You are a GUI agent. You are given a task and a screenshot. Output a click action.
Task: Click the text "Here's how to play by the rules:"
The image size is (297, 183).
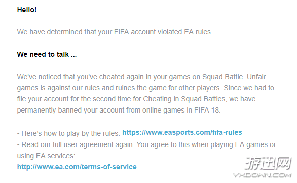[x=70, y=133]
